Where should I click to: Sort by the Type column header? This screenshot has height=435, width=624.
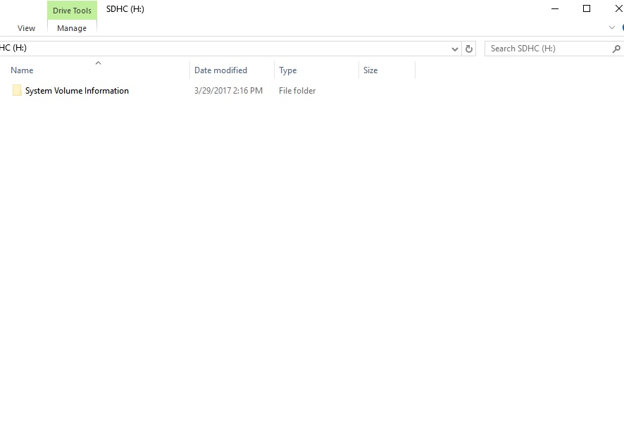click(316, 70)
